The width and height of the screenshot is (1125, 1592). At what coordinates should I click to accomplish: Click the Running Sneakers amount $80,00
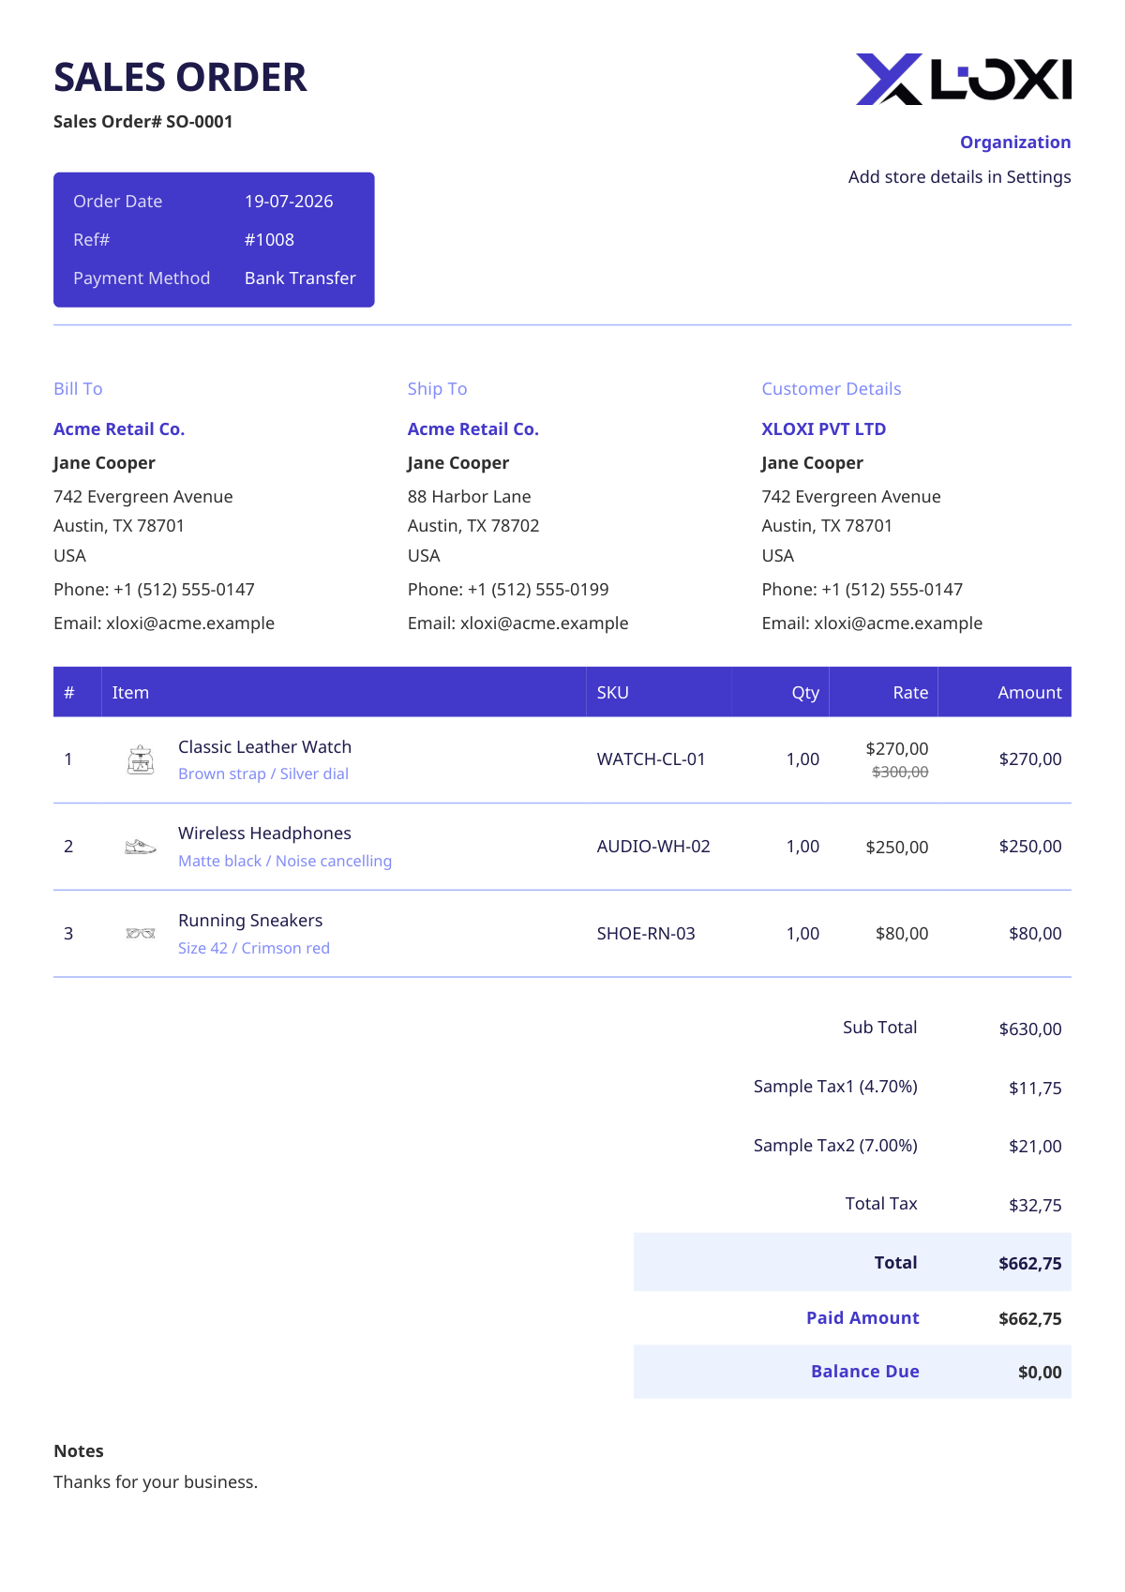(x=1035, y=933)
